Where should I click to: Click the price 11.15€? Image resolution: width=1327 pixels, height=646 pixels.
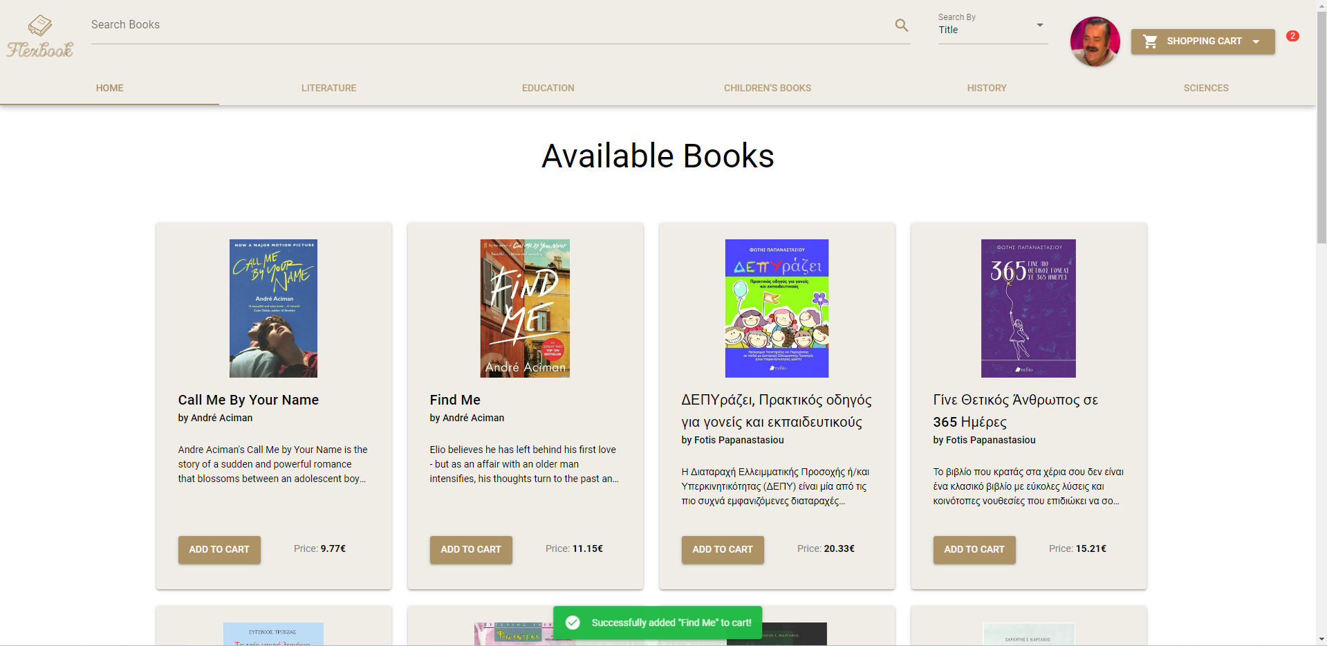[587, 548]
